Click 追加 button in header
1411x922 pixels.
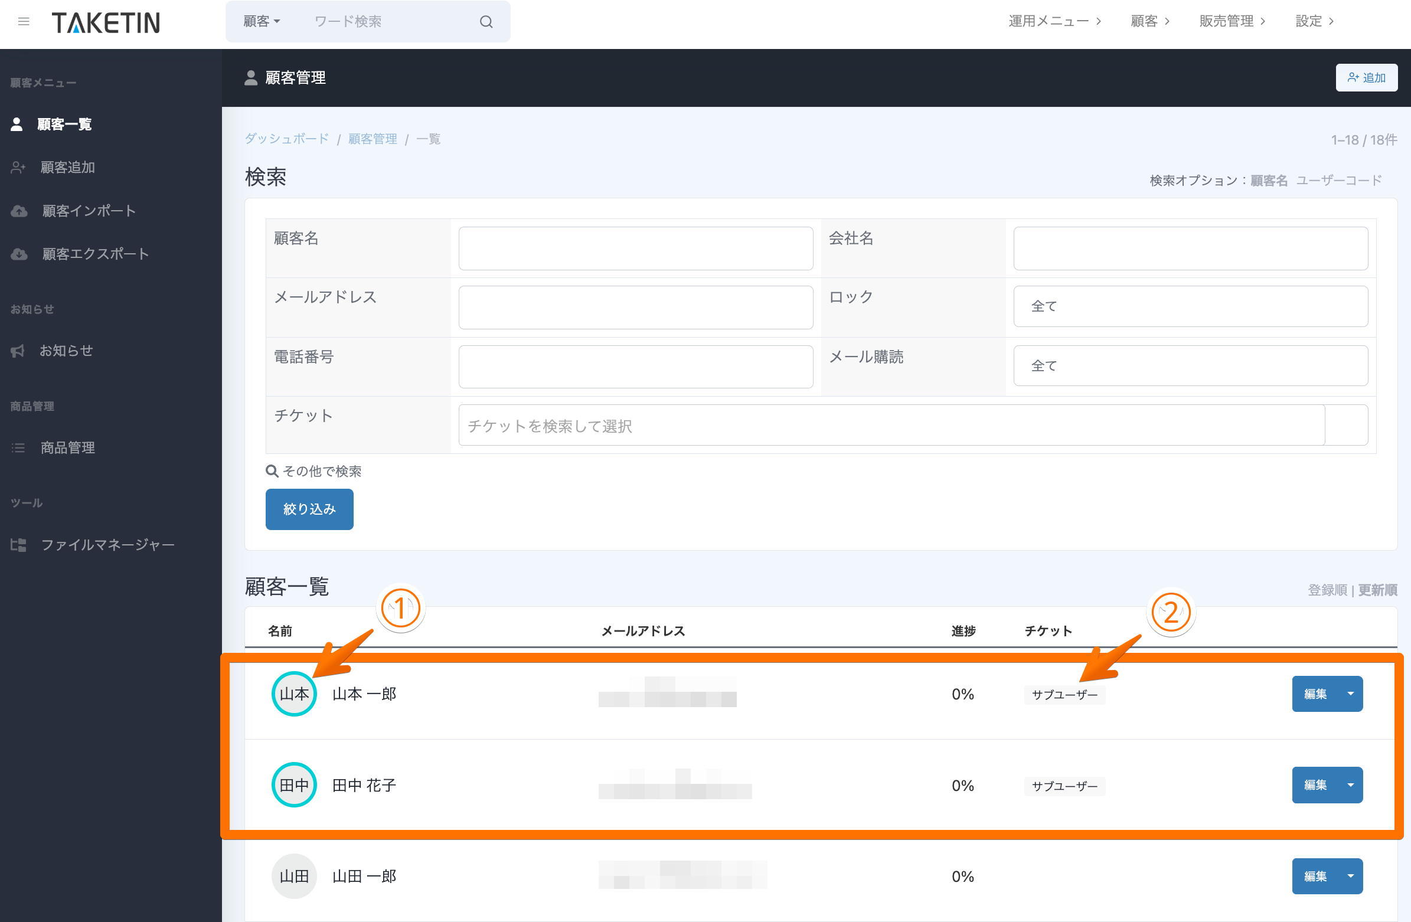[1366, 78]
